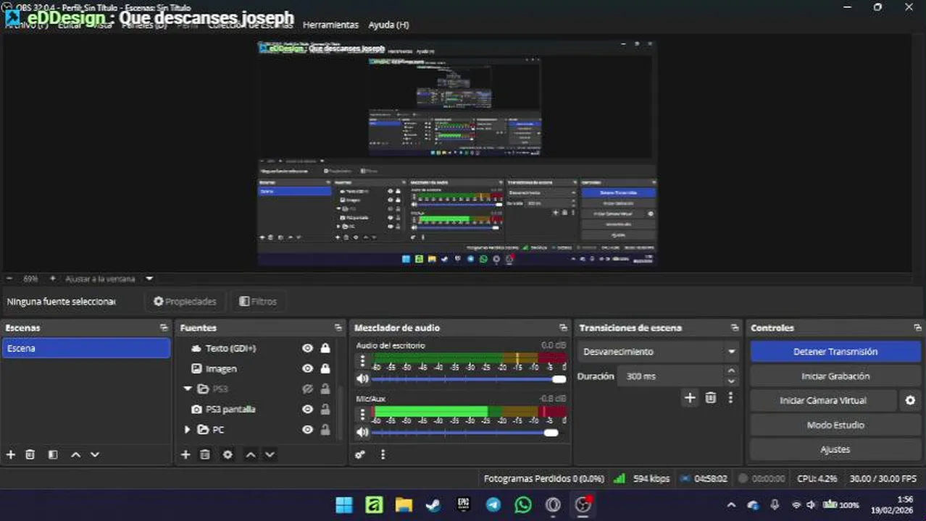Click the Filtros button
The image size is (926, 521).
tap(258, 301)
